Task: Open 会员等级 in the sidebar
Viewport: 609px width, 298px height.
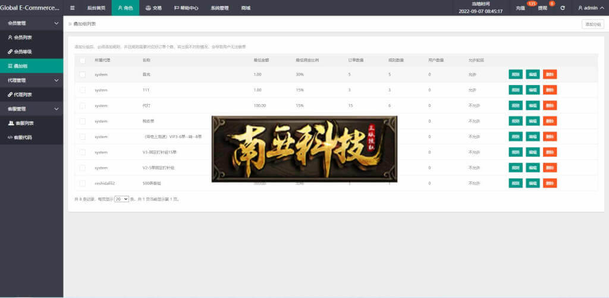Action: 32,52
